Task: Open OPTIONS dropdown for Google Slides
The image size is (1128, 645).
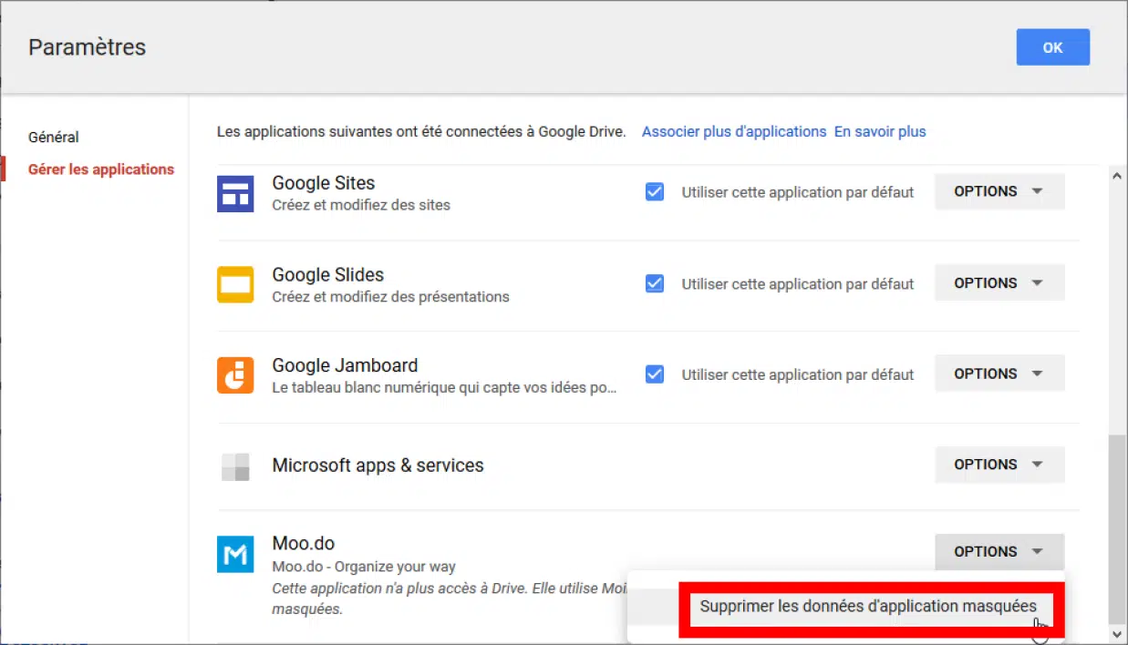Action: (x=999, y=282)
